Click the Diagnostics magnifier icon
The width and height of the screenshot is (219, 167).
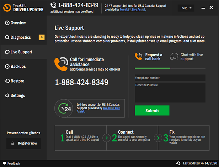pyautogui.click(x=7, y=37)
